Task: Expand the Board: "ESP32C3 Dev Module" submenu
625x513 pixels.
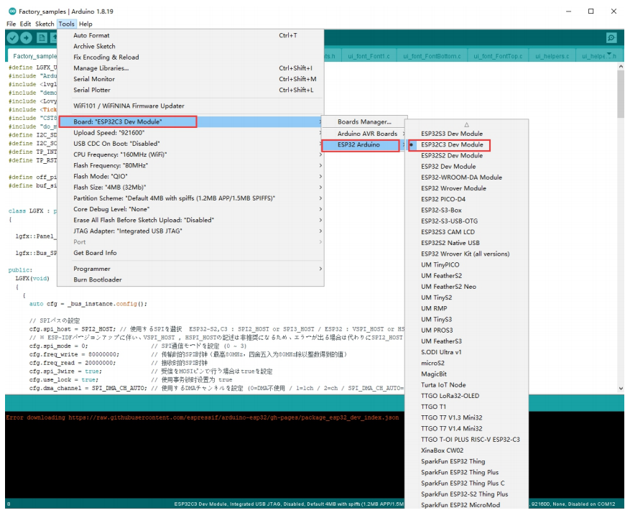Action: 190,121
